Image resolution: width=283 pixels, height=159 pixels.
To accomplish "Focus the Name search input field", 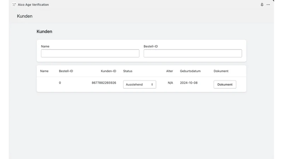I will [x=90, y=53].
